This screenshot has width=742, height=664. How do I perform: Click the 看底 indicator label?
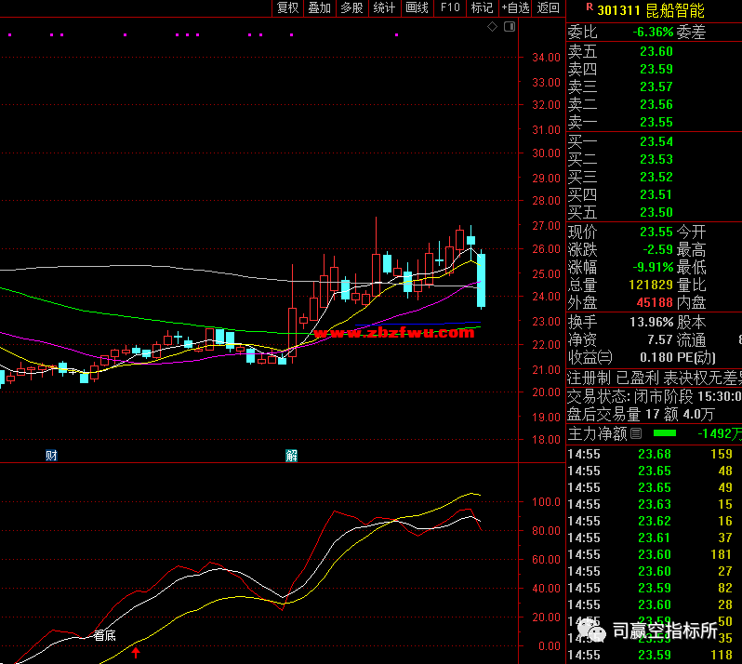[x=104, y=635]
